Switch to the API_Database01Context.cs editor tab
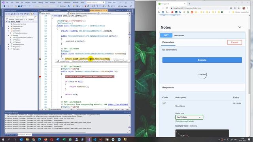The image size is (253, 142). pos(75,11)
